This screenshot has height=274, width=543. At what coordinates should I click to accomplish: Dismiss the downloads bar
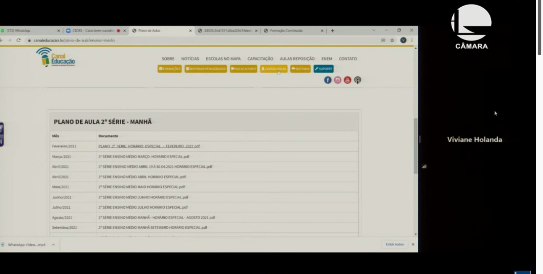(x=413, y=244)
